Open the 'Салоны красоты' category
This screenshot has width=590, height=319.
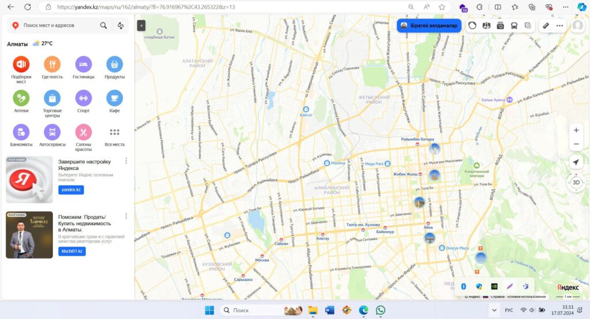click(84, 132)
